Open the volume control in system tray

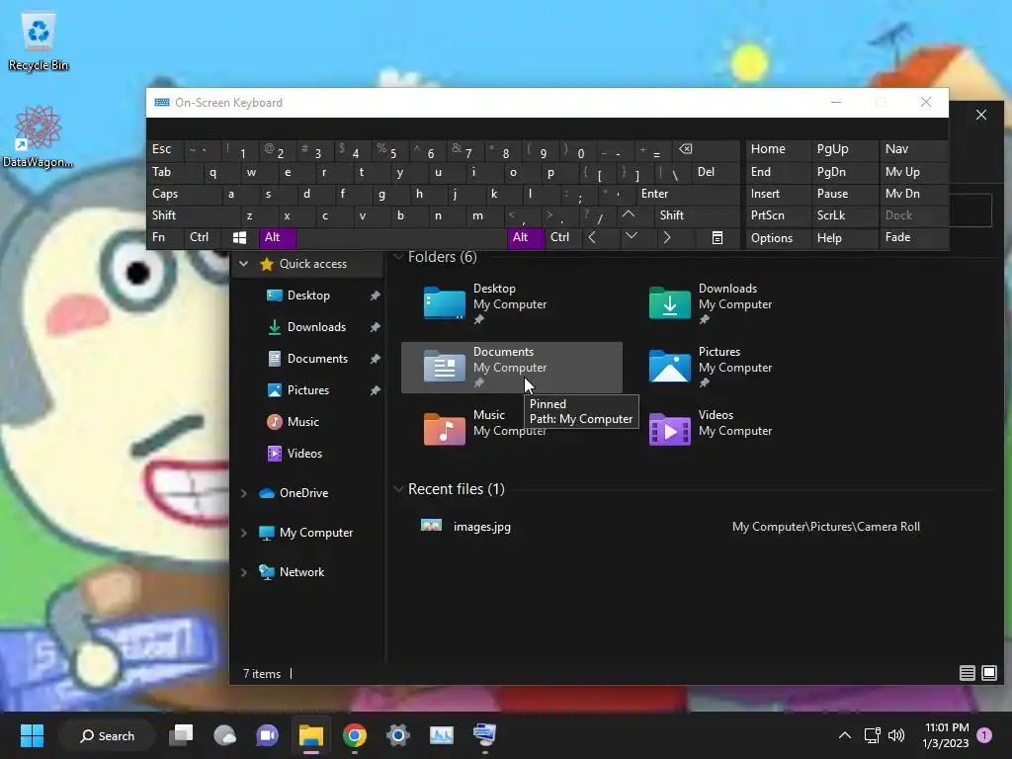tap(895, 735)
